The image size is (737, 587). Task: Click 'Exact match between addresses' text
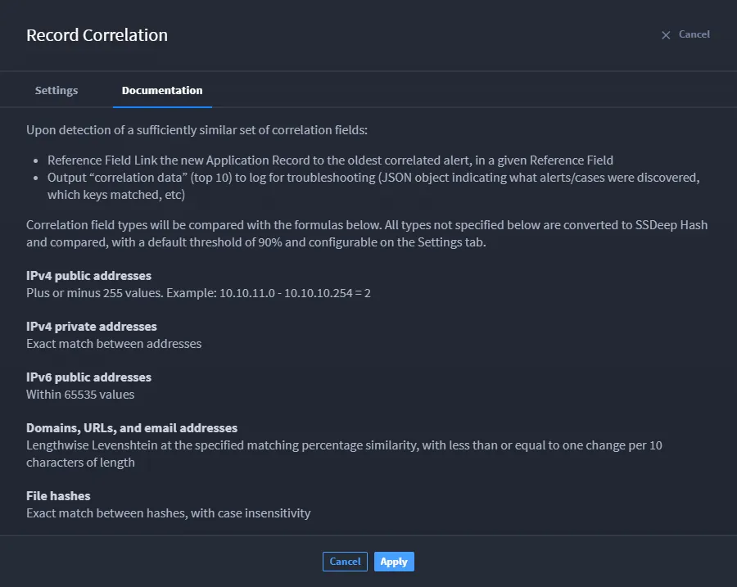[114, 344]
